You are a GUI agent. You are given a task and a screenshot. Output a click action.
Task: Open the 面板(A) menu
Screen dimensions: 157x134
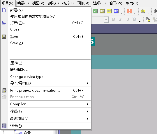click(x=83, y=3)
